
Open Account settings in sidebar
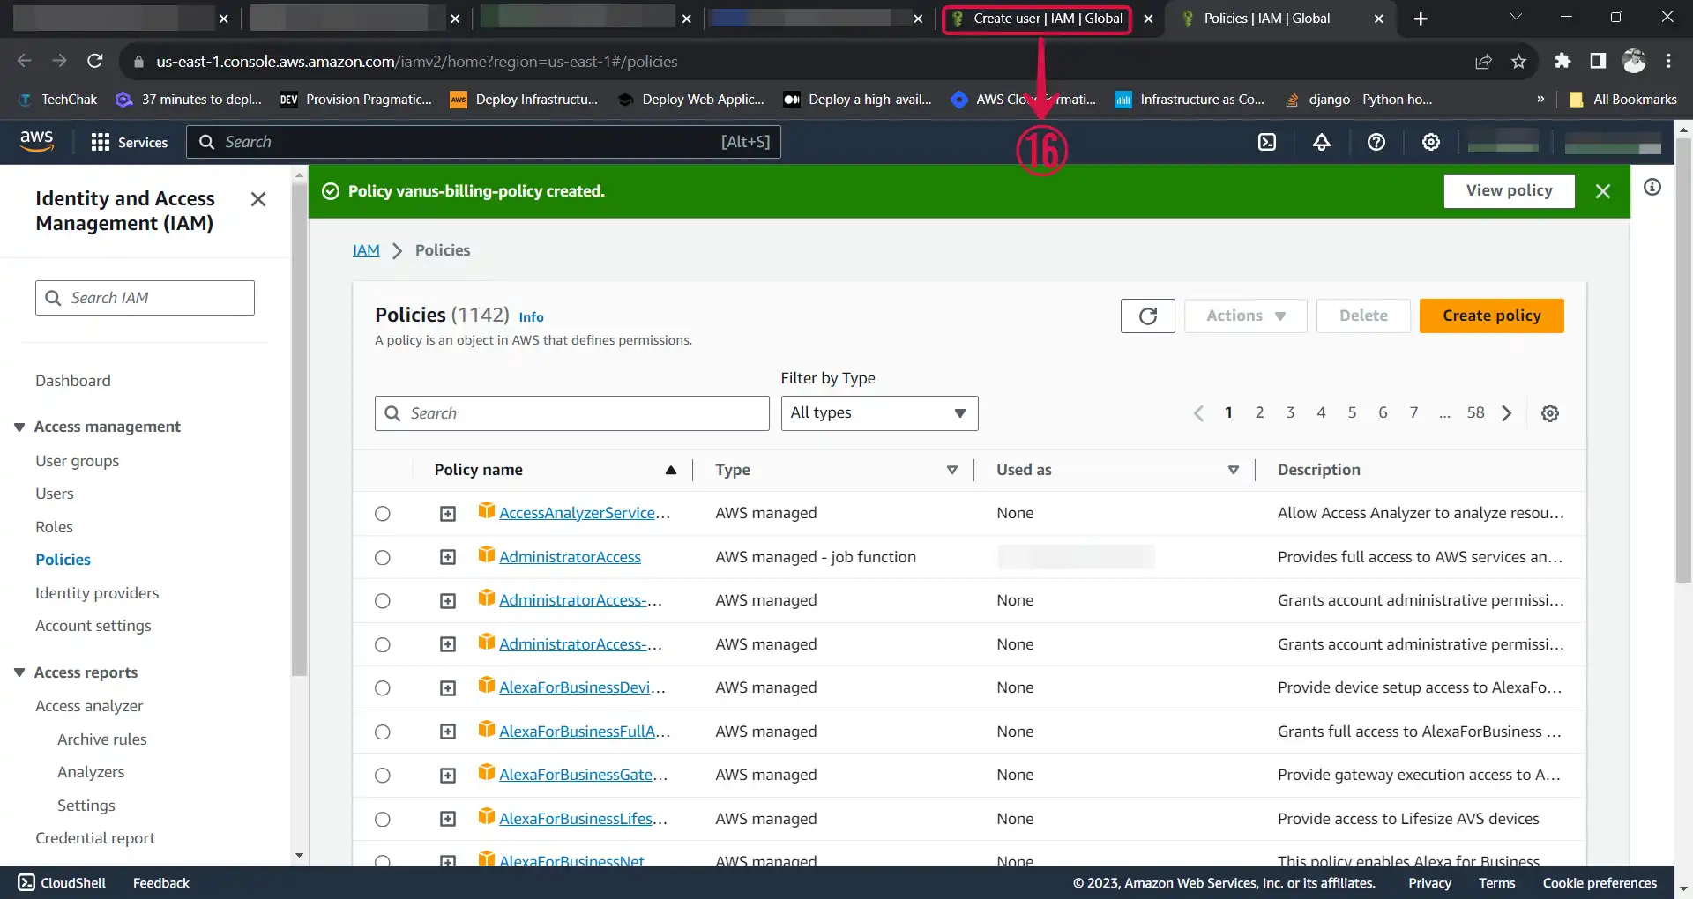click(x=93, y=626)
